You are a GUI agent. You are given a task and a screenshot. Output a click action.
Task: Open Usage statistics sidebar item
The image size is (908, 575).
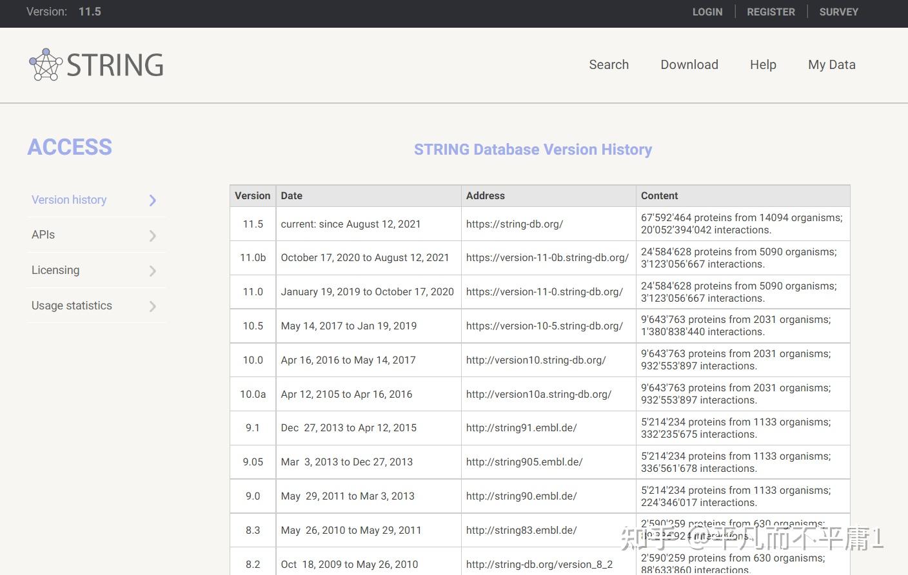point(72,306)
